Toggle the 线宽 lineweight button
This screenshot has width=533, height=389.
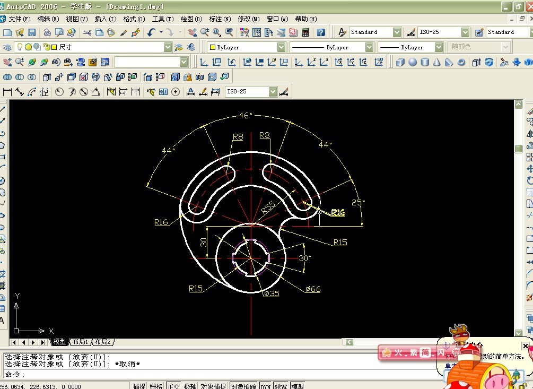click(x=281, y=386)
